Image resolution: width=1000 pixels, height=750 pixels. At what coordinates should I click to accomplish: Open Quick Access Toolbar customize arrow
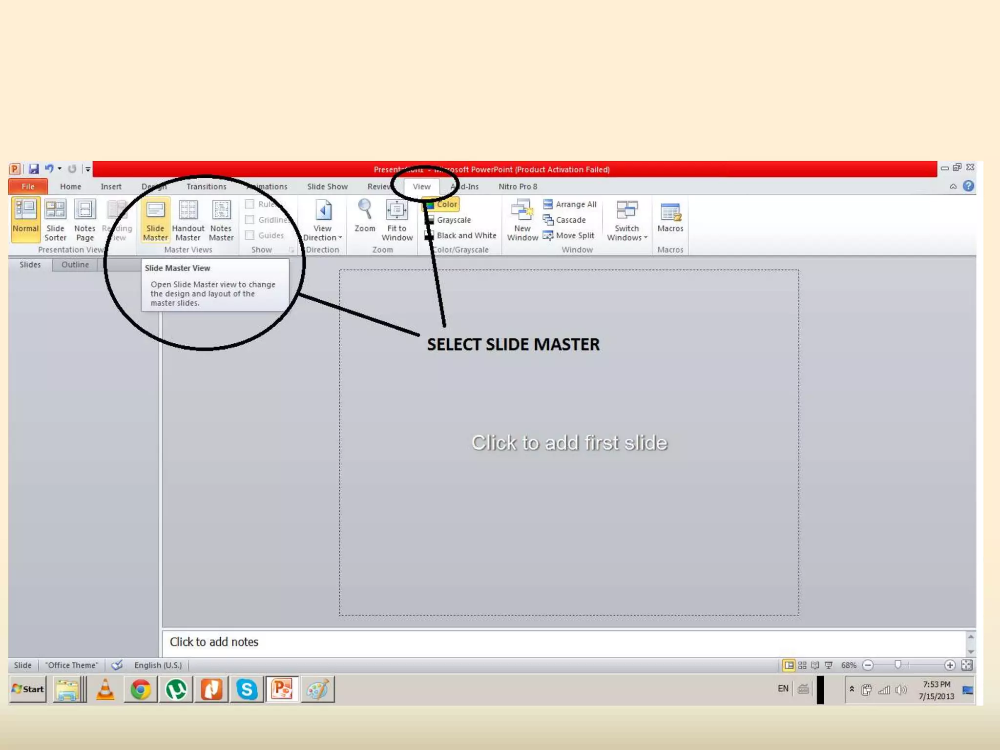tap(88, 169)
